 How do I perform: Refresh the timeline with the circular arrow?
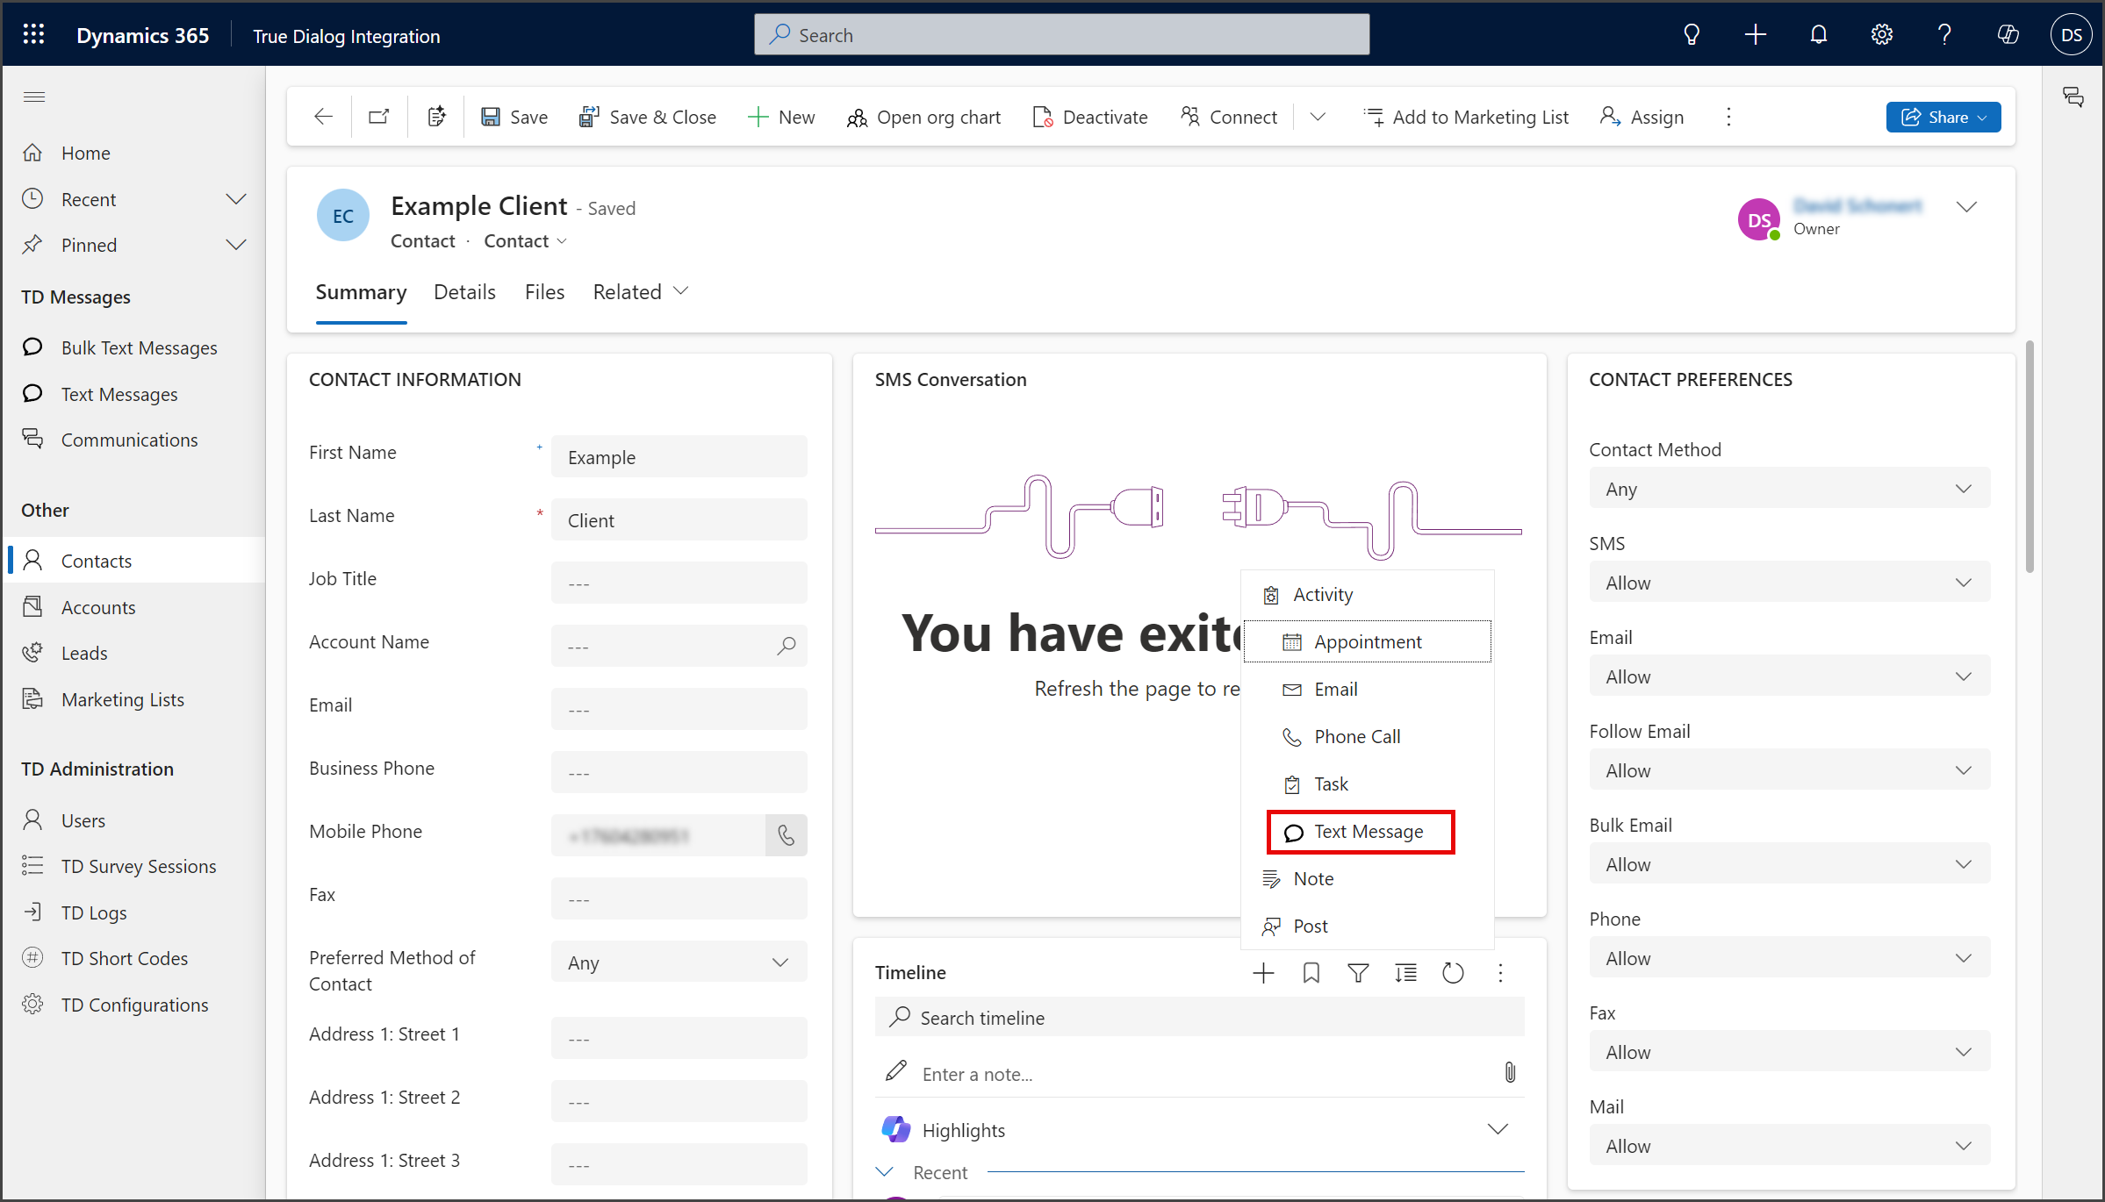tap(1453, 973)
